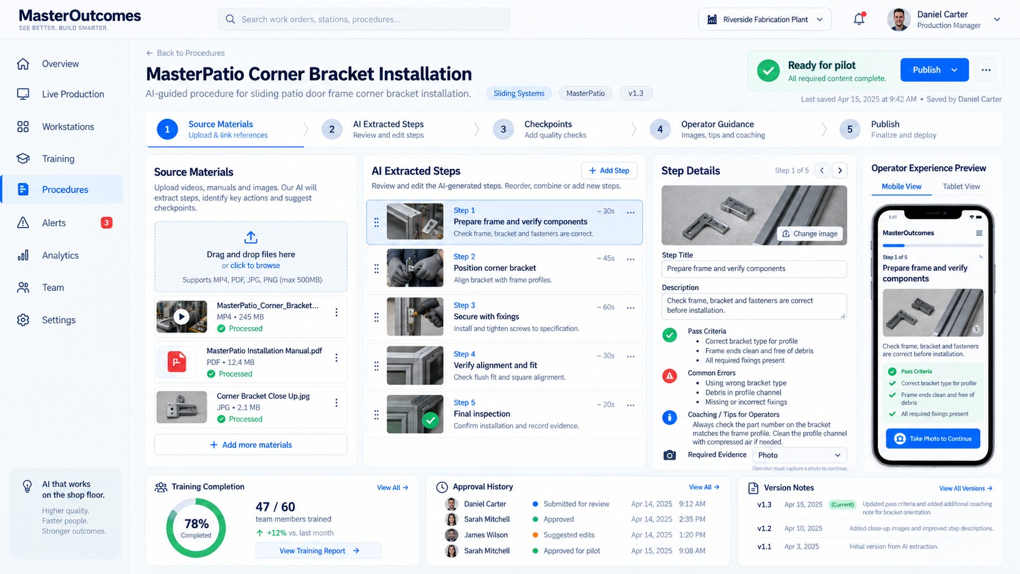Open Required Evidence Photo dropdown

(799, 455)
